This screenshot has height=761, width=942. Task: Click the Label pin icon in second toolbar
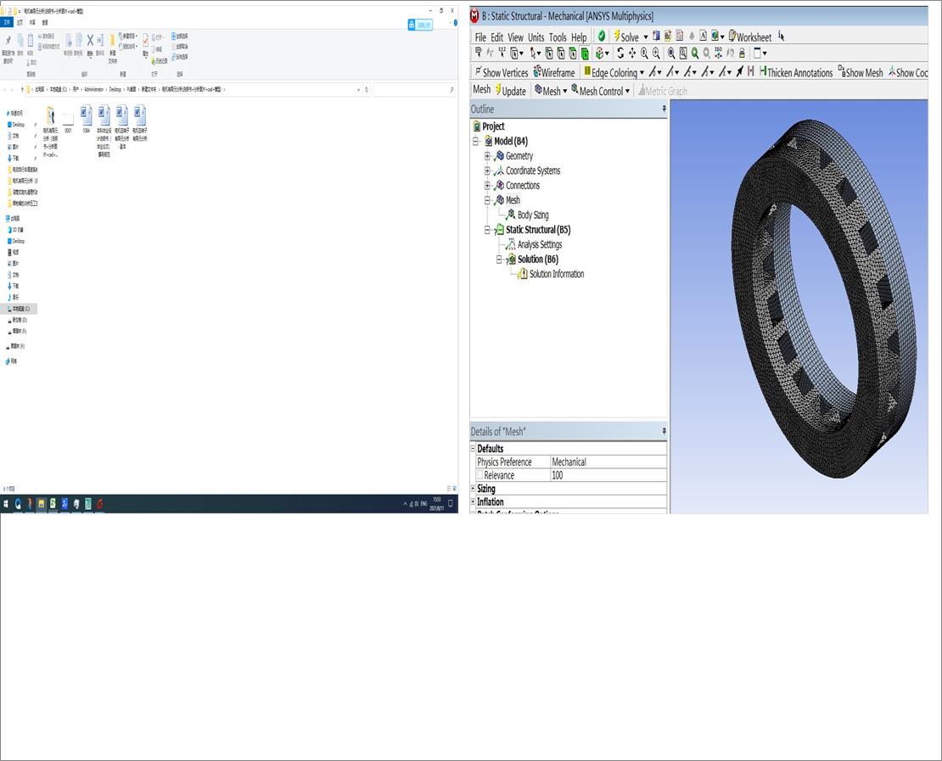point(479,53)
